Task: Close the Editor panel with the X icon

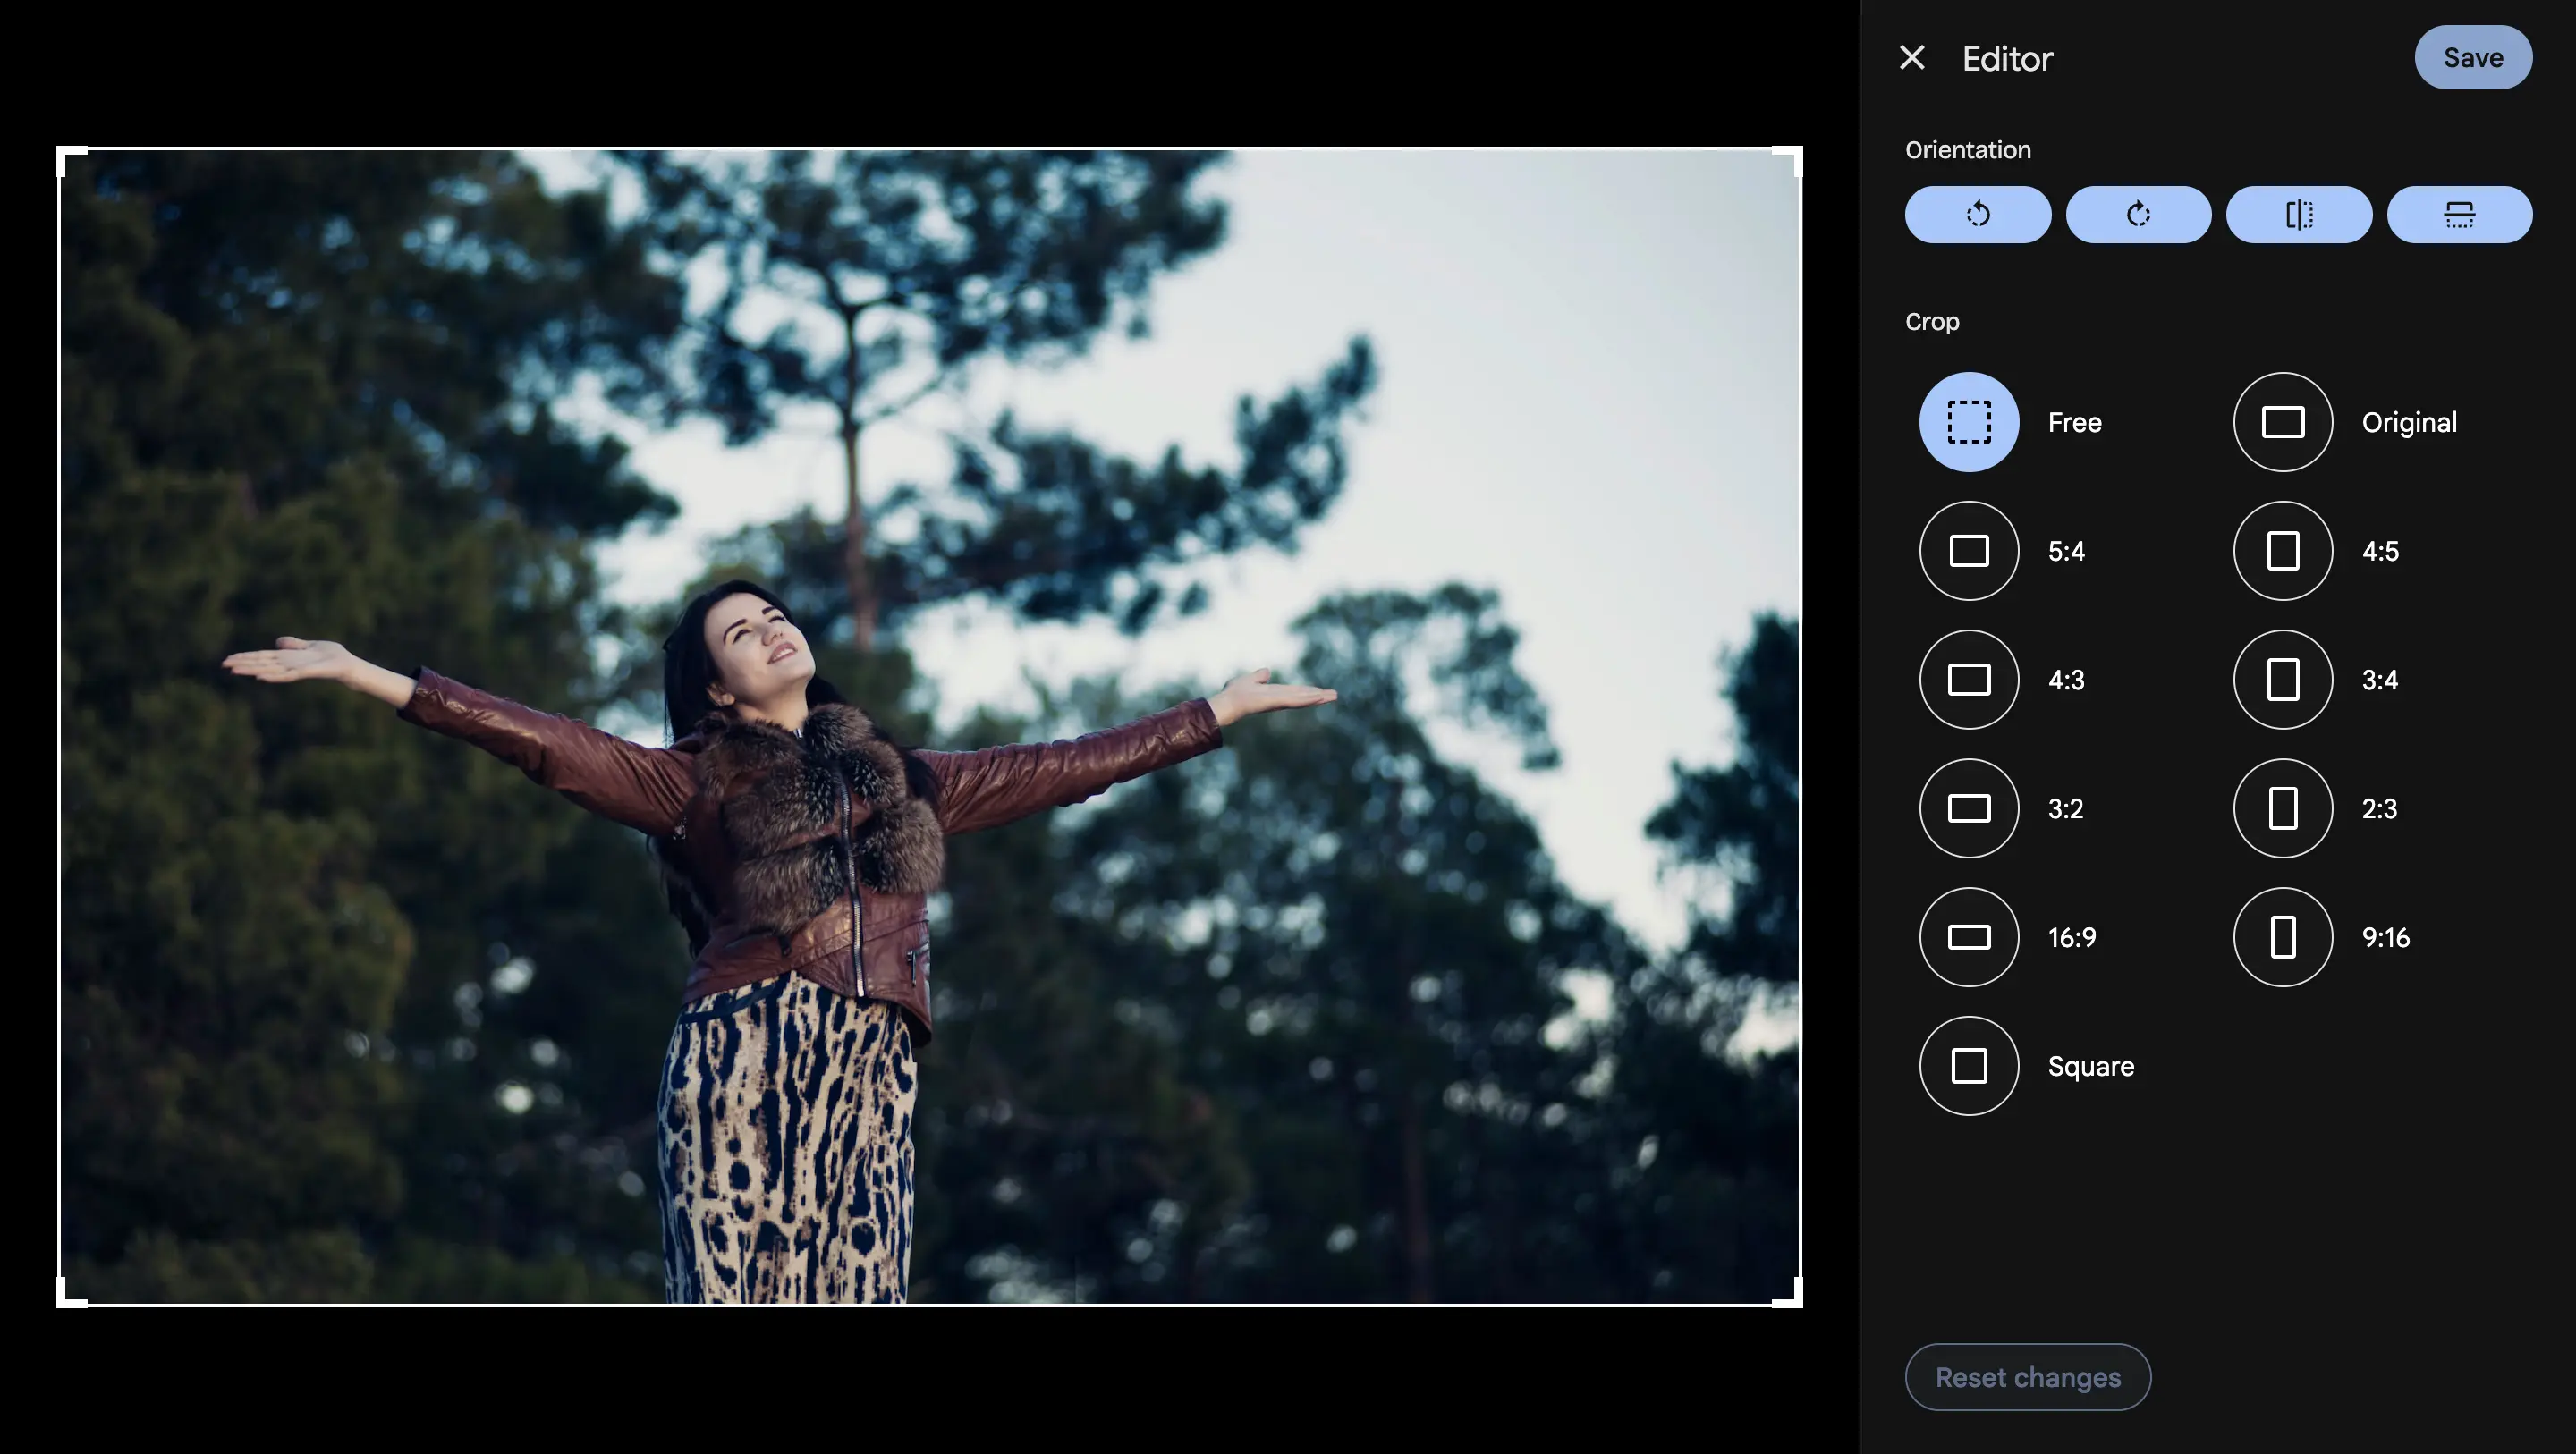Action: [x=1911, y=58]
